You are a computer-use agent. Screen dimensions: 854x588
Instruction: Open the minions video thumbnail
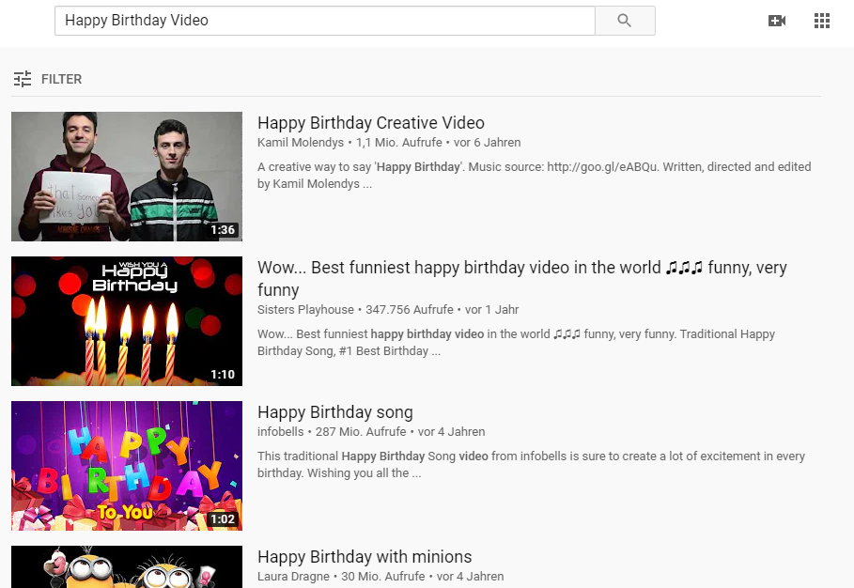point(127,567)
